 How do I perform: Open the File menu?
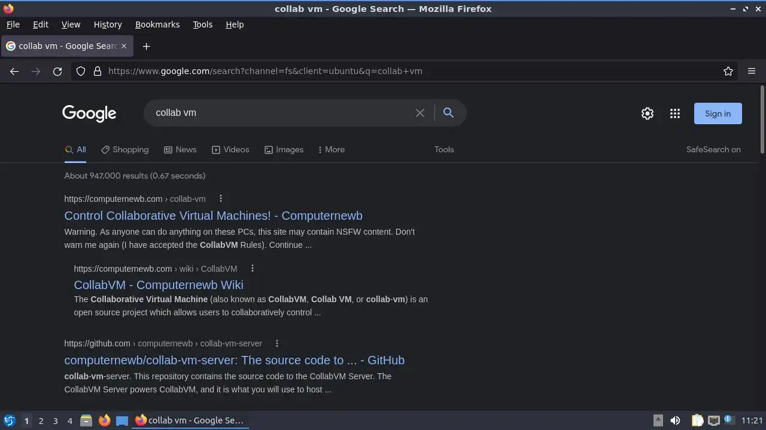tap(13, 24)
